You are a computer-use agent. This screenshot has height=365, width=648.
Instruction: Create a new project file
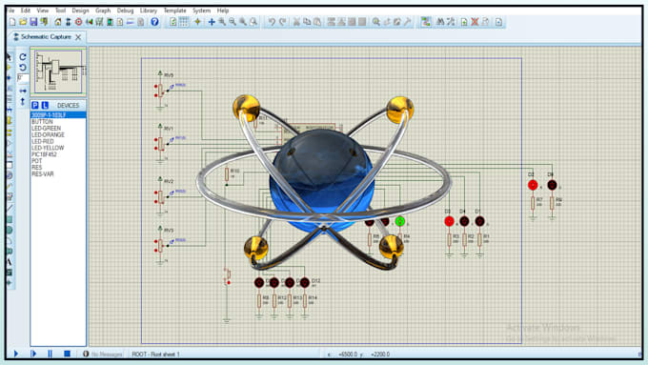[12, 22]
